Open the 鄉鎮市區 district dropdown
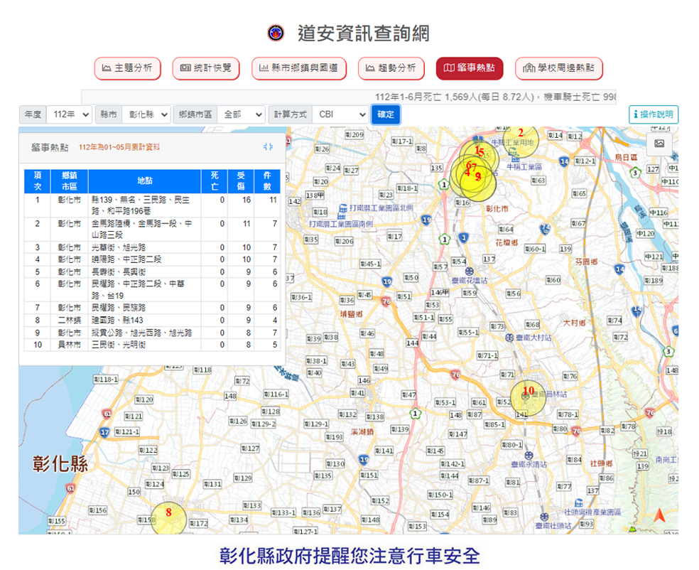The height and width of the screenshot is (570, 699). tap(241, 114)
